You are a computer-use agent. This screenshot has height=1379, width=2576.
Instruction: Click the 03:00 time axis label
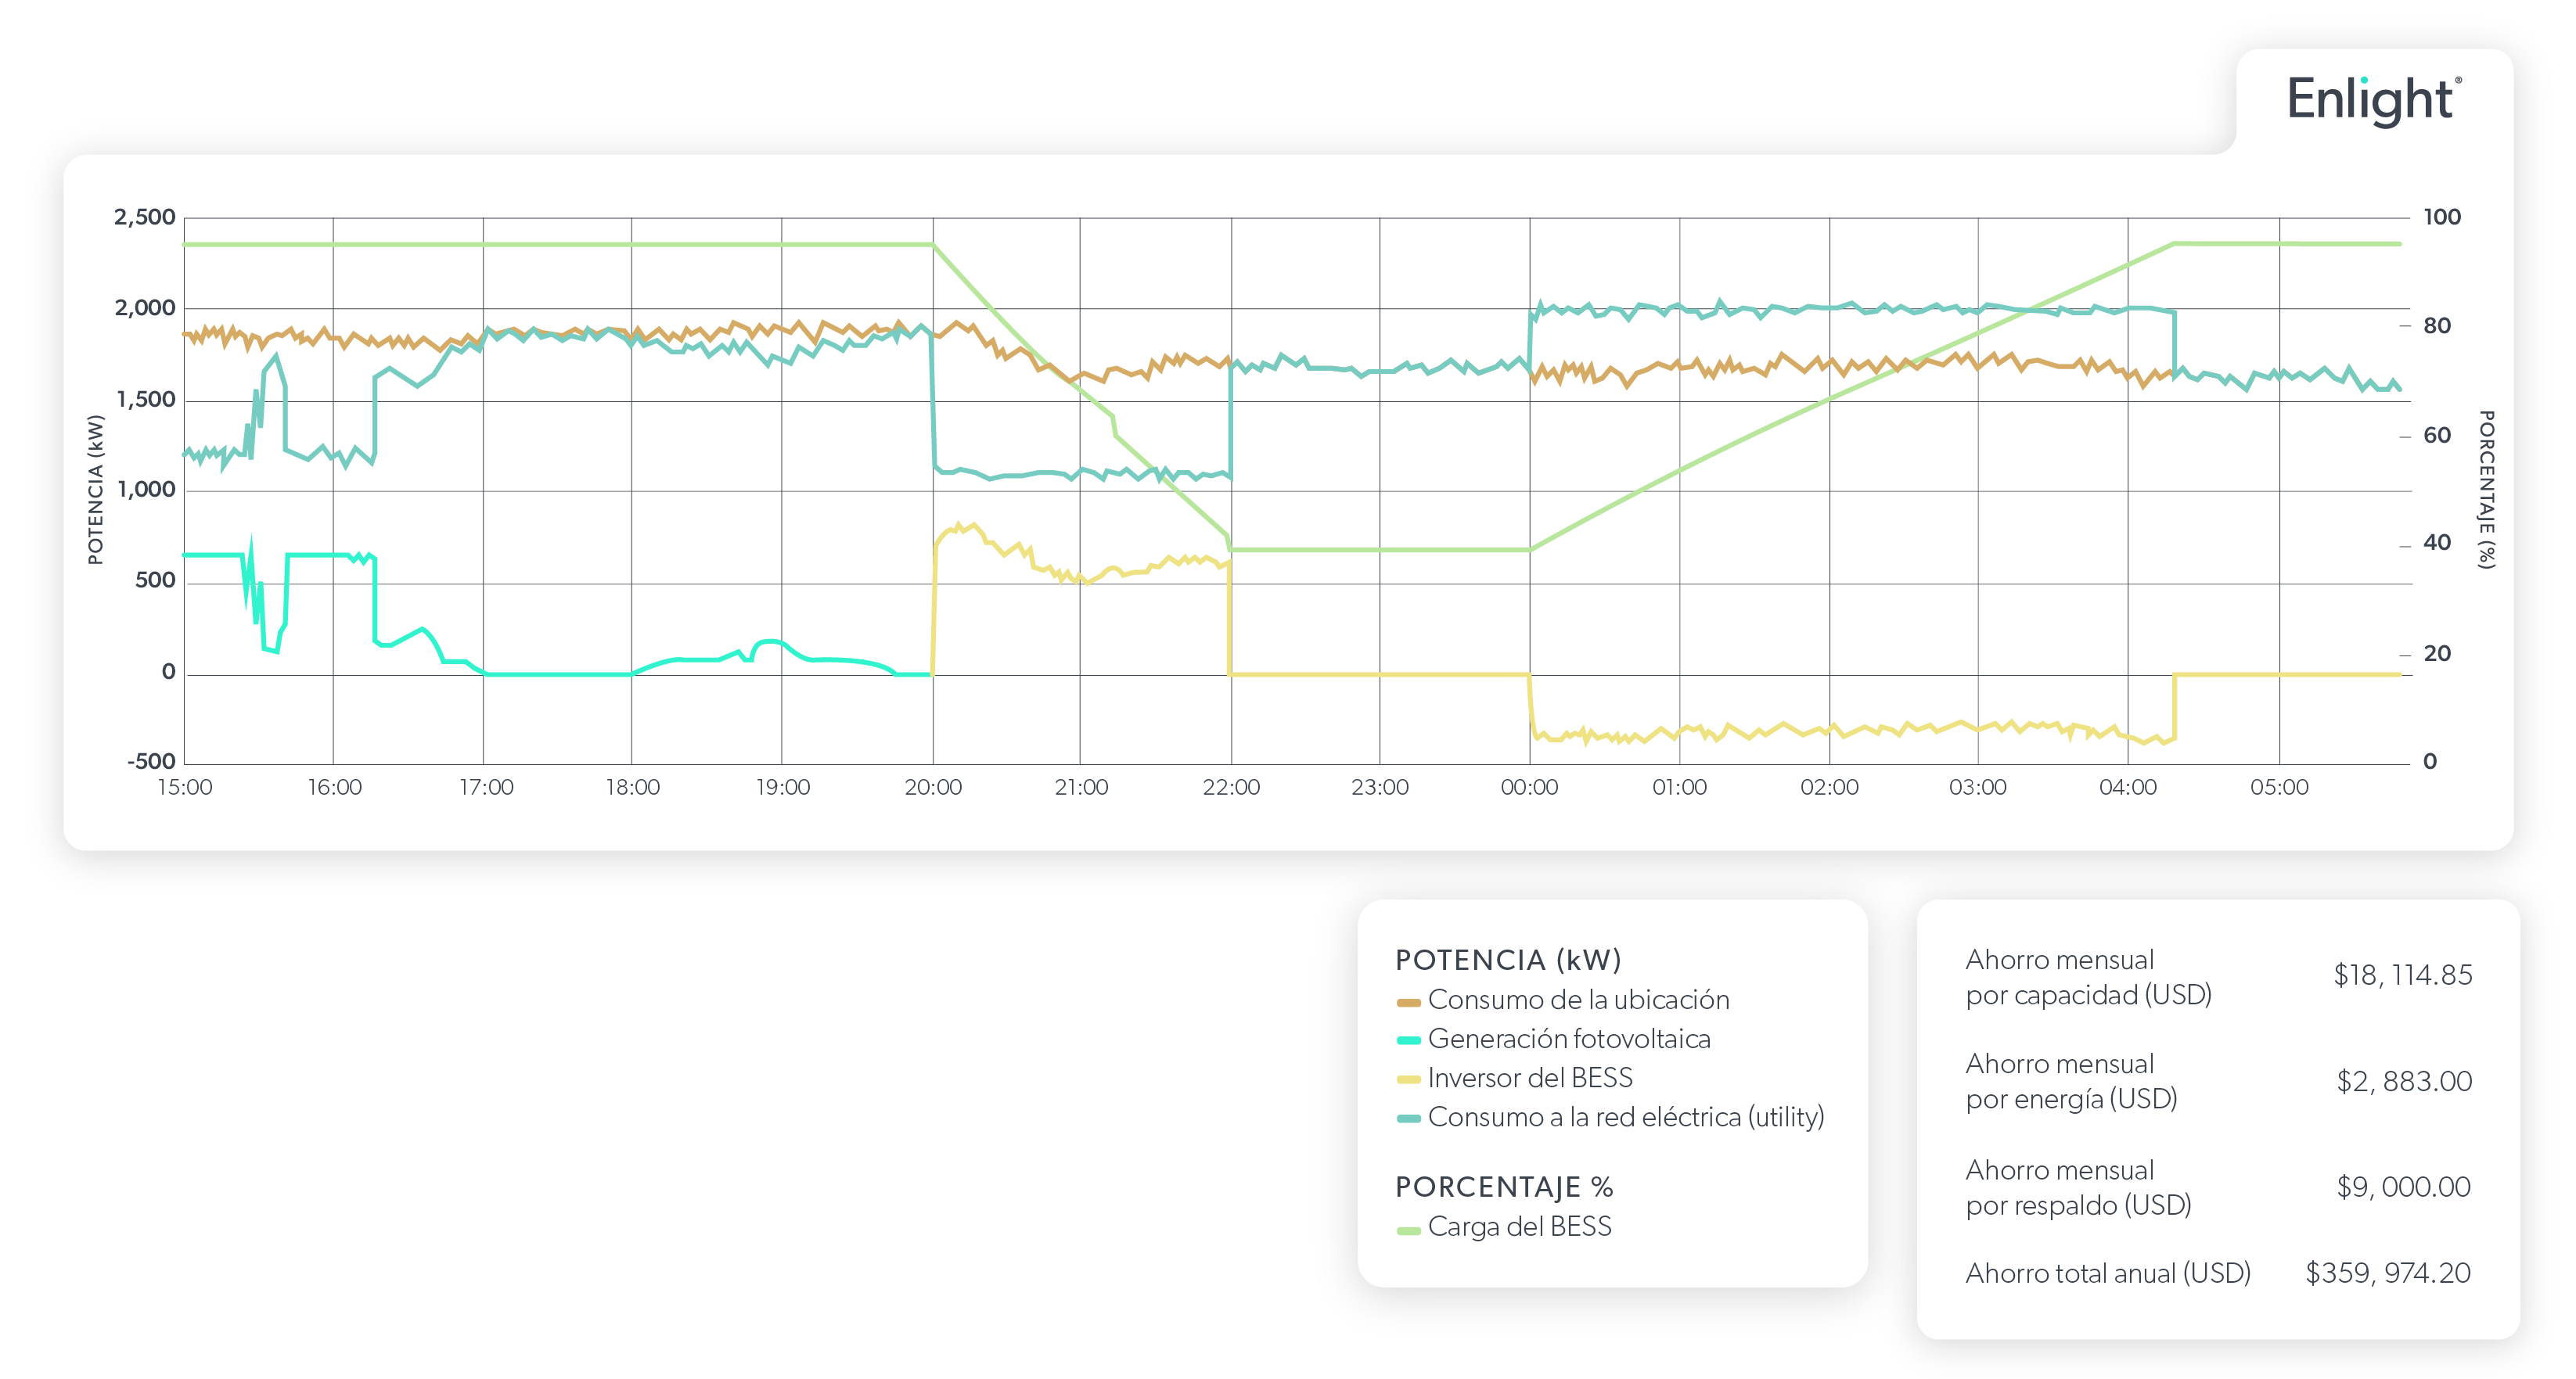(1978, 788)
